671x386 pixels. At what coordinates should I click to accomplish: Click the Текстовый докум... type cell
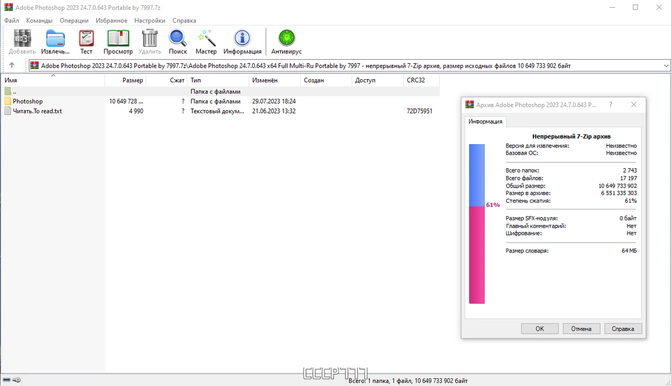[217, 111]
